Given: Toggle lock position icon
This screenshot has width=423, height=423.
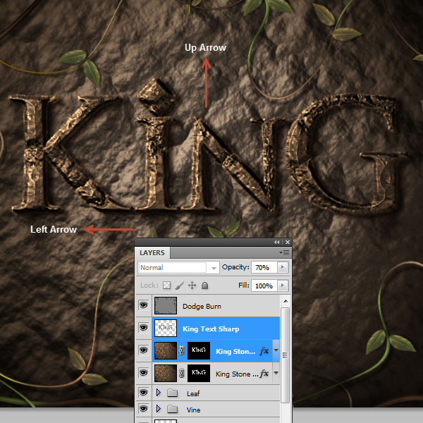Looking at the screenshot, I should pyautogui.click(x=192, y=286).
